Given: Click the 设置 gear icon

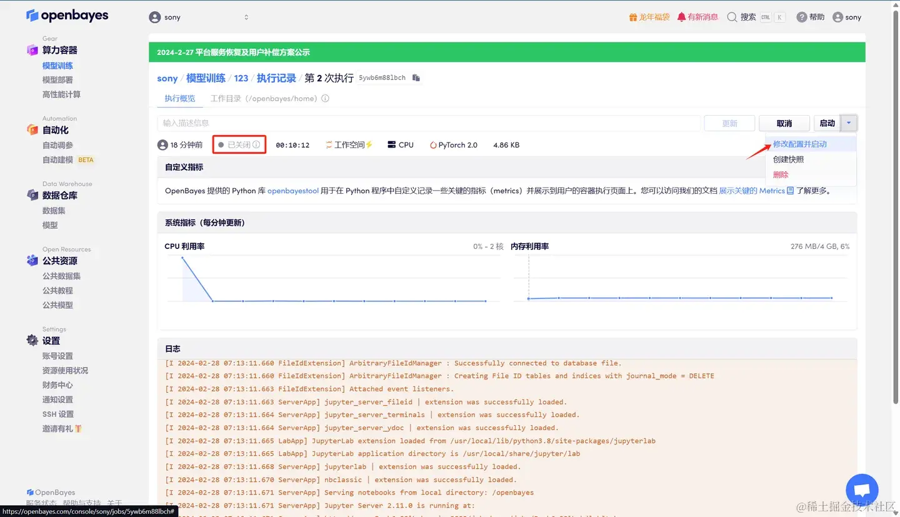Looking at the screenshot, I should click(32, 340).
